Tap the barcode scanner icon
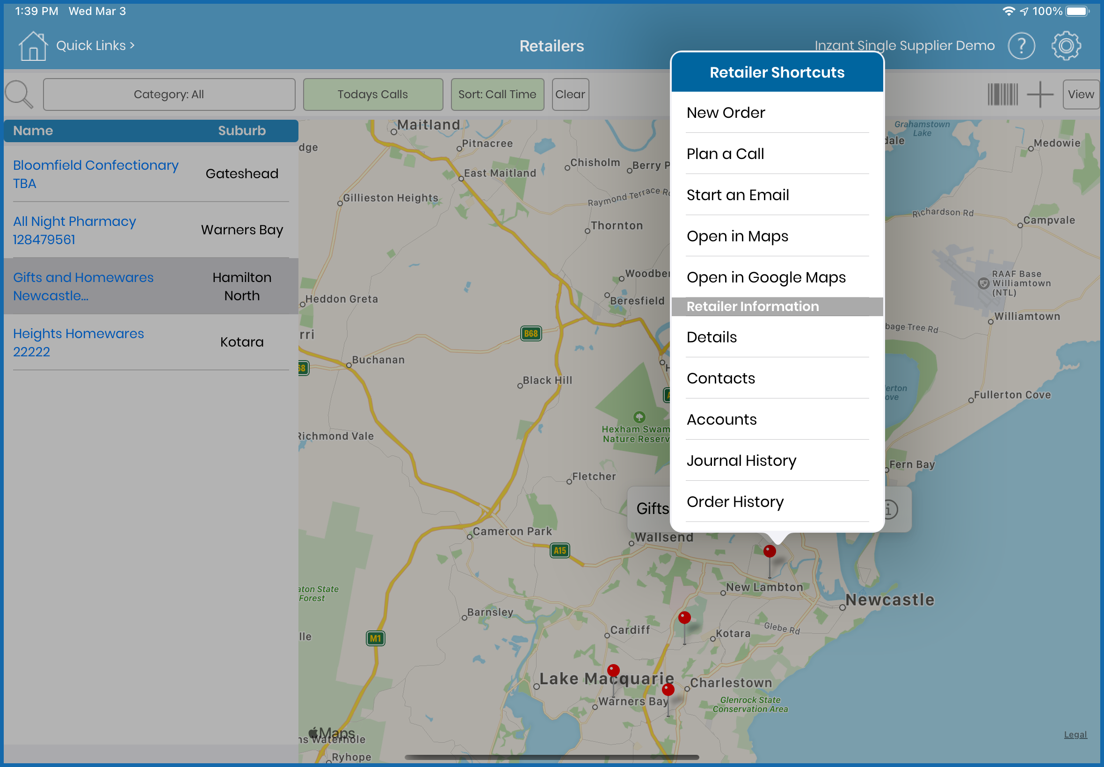Viewport: 1104px width, 767px height. point(1002,94)
